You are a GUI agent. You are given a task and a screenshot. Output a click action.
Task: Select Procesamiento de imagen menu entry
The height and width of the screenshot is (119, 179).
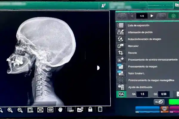coord(142,67)
